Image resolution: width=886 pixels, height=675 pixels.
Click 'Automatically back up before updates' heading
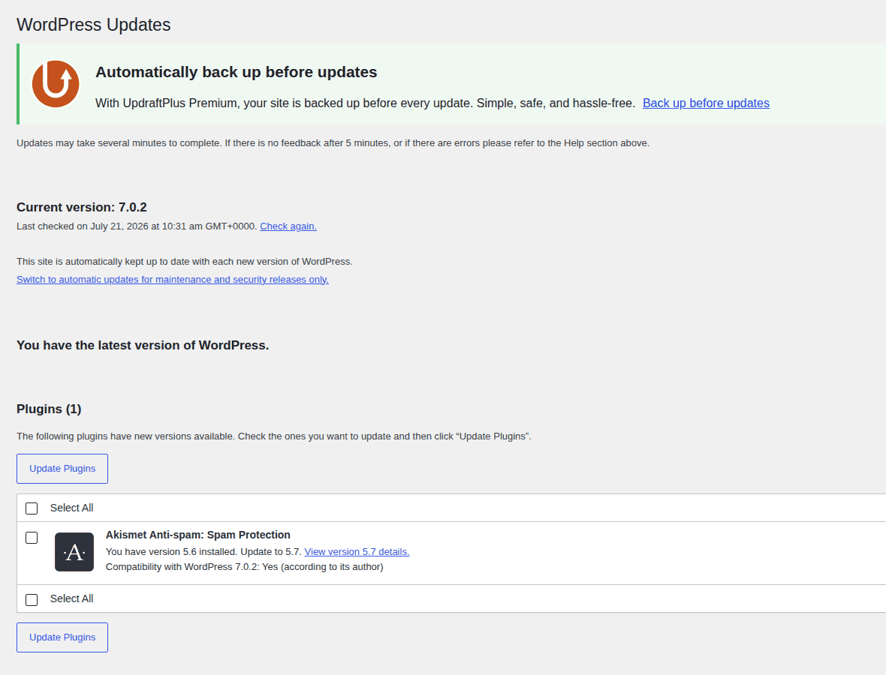[237, 72]
